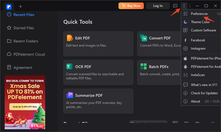Click the PDFelement home logo icon
Screen dimensions: 221x132
pyautogui.click(x=9, y=7)
